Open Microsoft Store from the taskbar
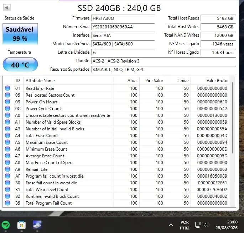This screenshot has width=244, height=233. coord(21,225)
